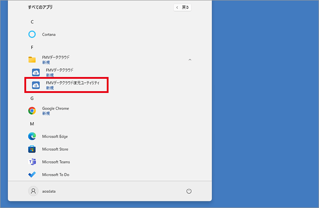This screenshot has width=319, height=208.
Task: Click the aosdata user avatar icon
Action: [x=33, y=191]
